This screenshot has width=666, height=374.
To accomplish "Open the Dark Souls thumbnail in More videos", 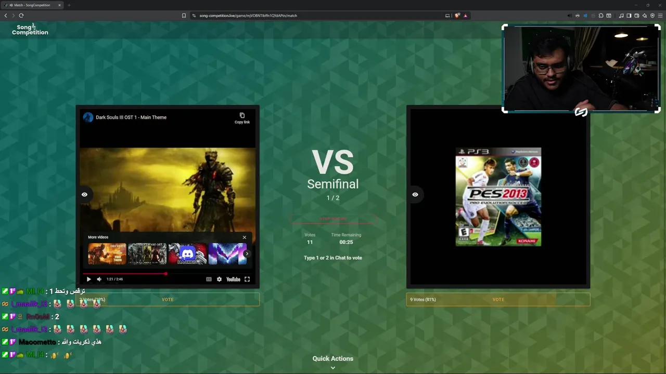I will pos(107,254).
